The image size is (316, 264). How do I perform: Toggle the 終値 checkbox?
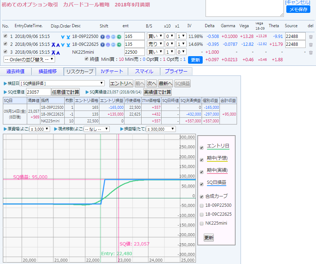87,59
